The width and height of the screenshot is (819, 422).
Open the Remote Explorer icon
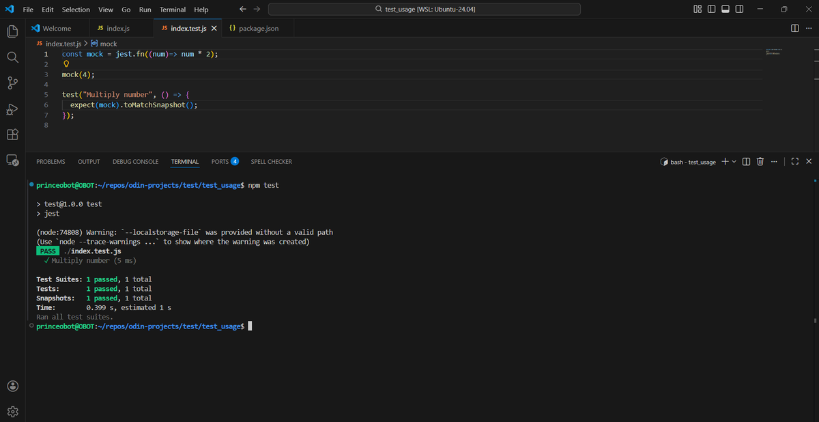click(12, 160)
